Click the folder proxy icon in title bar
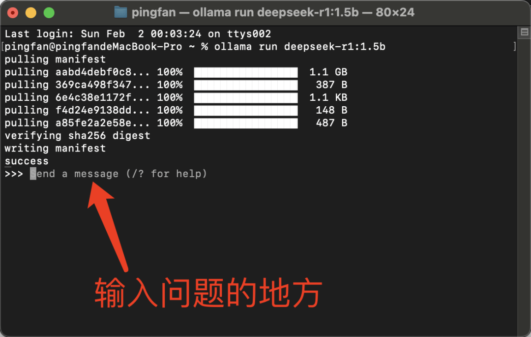 click(x=120, y=12)
